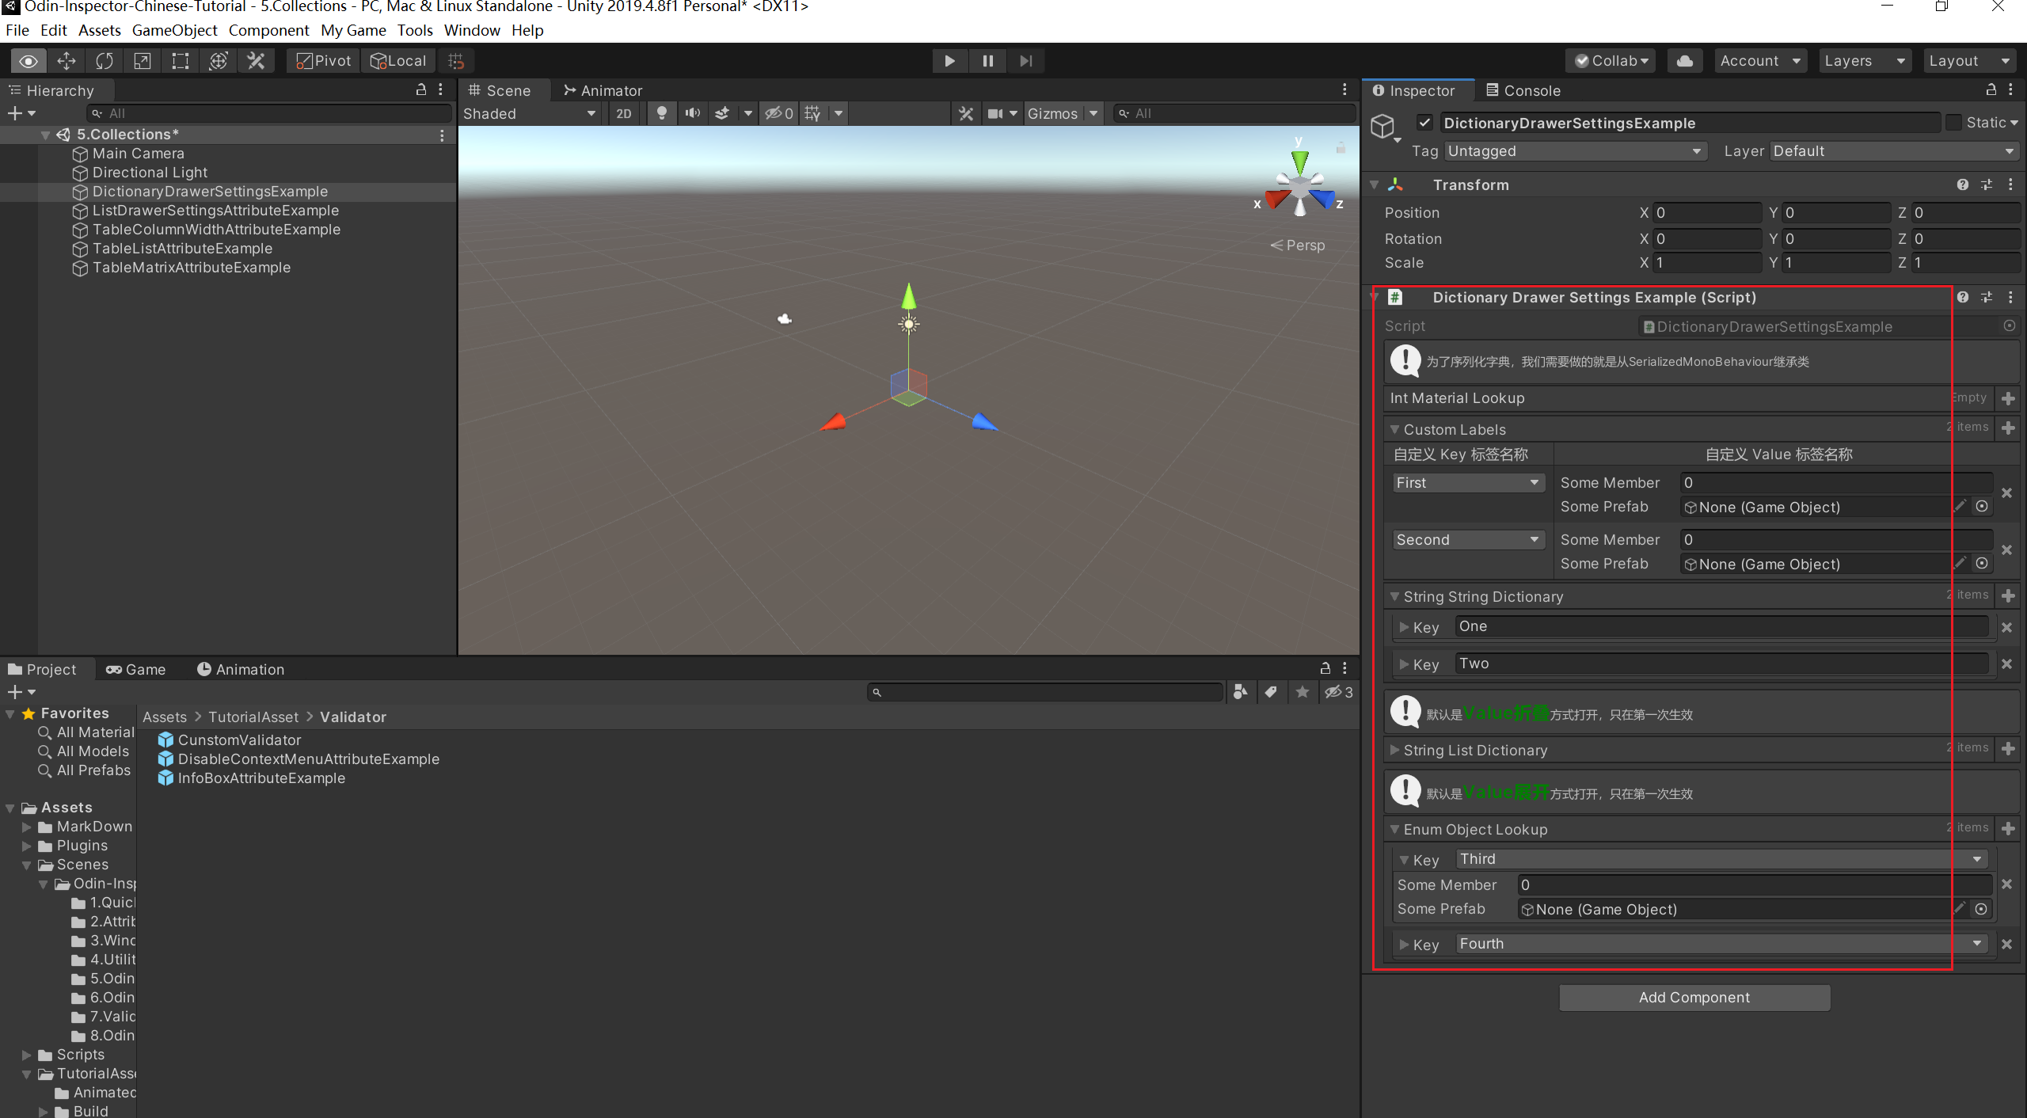Toggle the GameObject active checkbox
Screen dimensions: 2027x1118
coord(1424,122)
